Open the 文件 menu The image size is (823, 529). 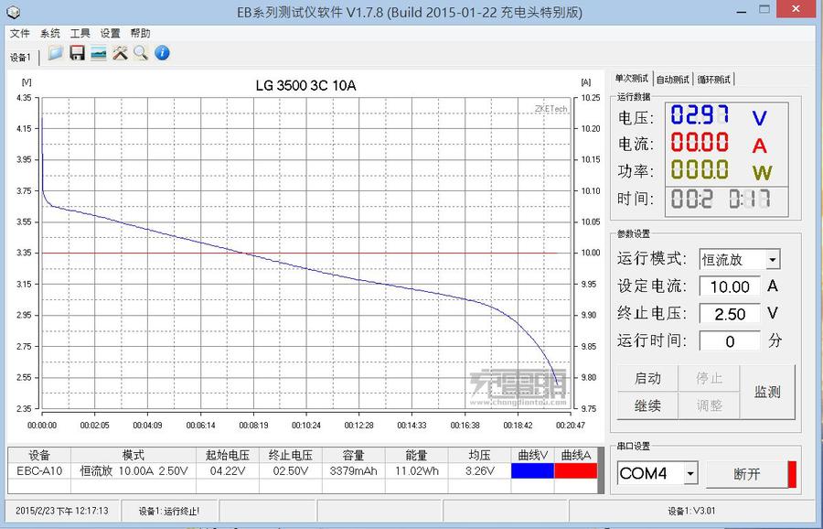coord(20,33)
